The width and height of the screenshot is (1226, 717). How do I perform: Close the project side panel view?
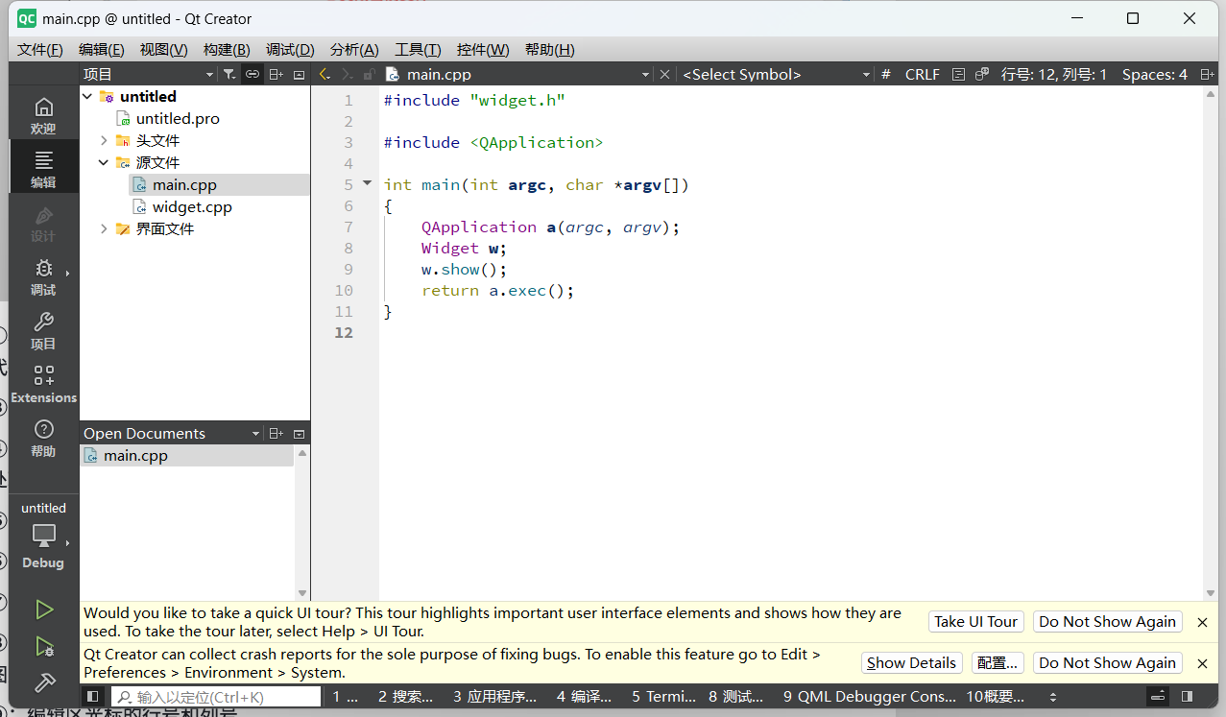click(x=299, y=74)
